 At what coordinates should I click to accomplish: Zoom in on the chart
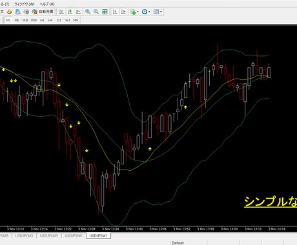88,12
